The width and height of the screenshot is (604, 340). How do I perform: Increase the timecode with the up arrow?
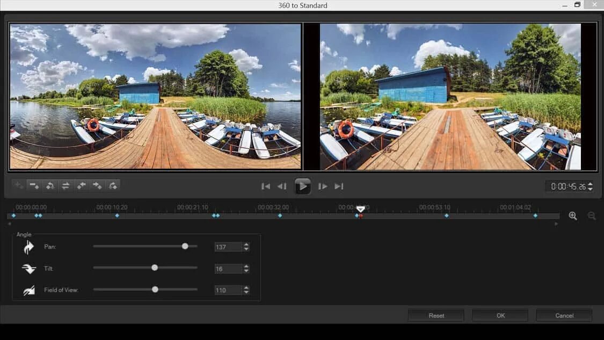590,184
